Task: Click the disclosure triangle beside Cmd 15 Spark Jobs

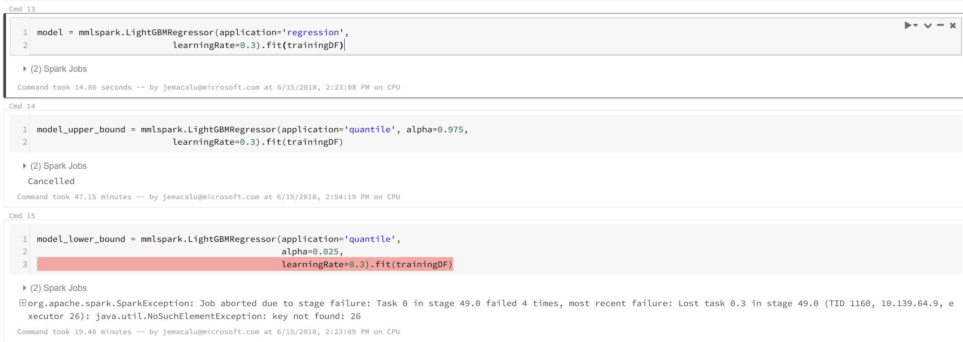Action: click(24, 288)
